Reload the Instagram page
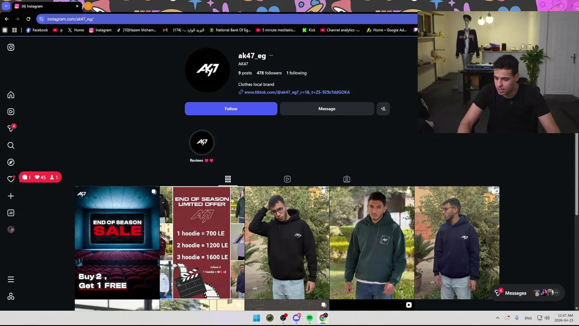579x326 pixels. click(28, 19)
